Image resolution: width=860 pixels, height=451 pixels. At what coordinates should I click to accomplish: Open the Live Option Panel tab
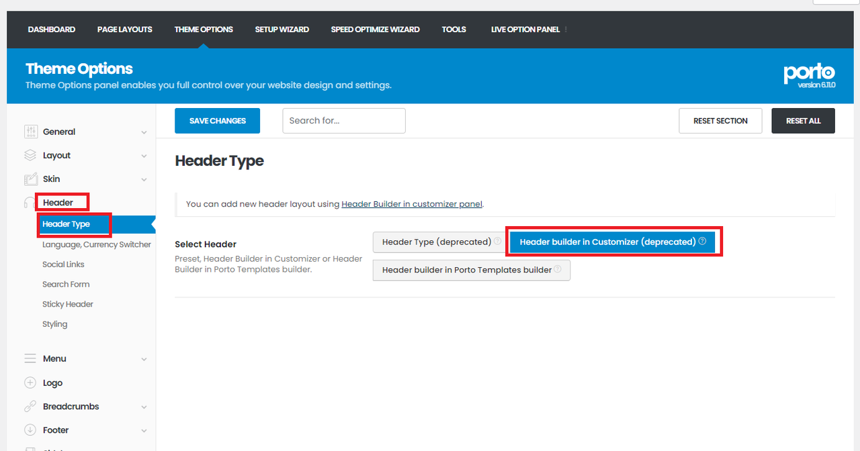pyautogui.click(x=525, y=30)
